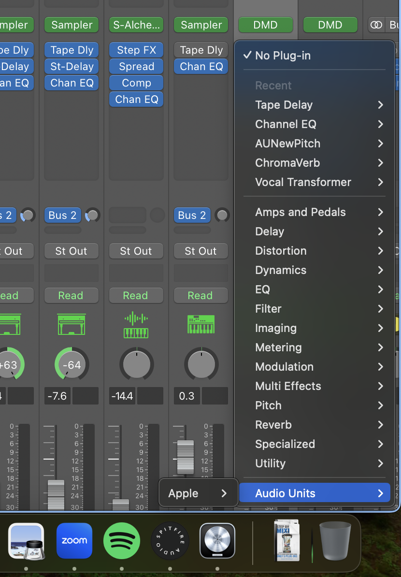Open the Spread plug-in slot
This screenshot has width=401, height=577.
click(136, 67)
